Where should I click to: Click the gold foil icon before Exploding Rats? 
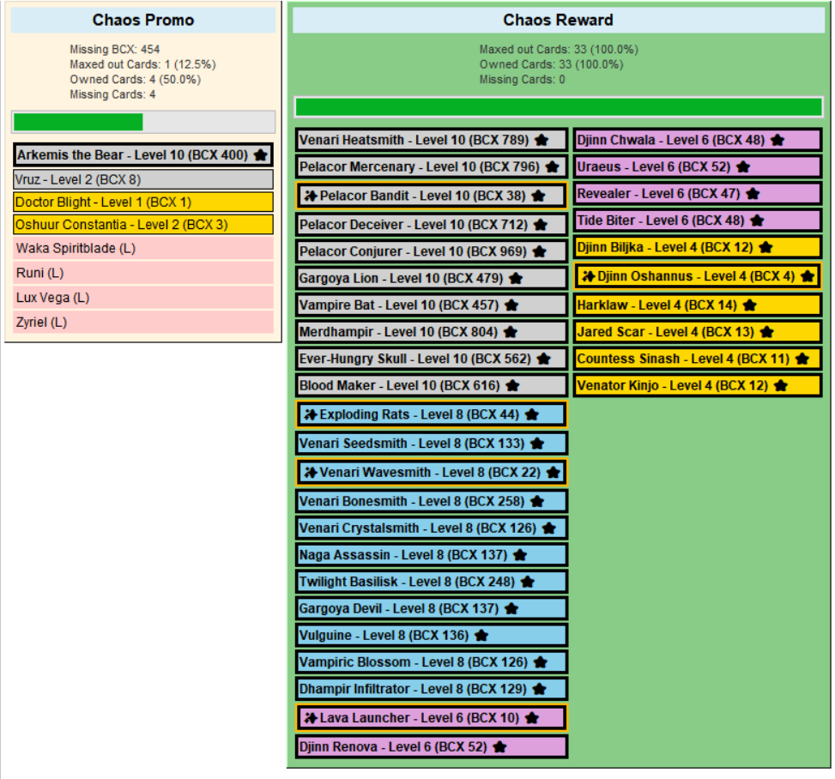311,414
